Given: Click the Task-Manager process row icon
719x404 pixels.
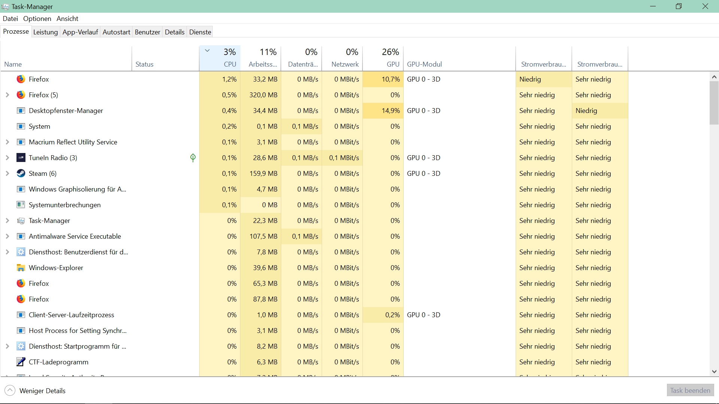Looking at the screenshot, I should (21, 220).
